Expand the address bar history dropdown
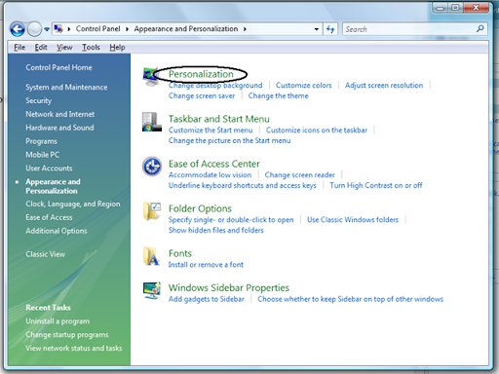This screenshot has height=374, width=499. point(317,29)
